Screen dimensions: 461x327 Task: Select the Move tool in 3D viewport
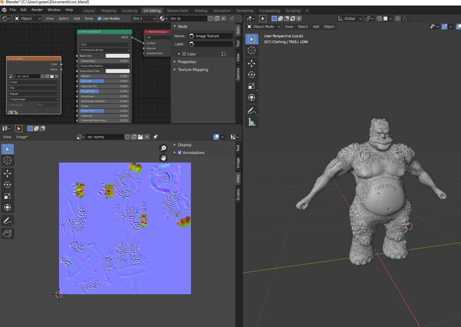click(x=252, y=63)
